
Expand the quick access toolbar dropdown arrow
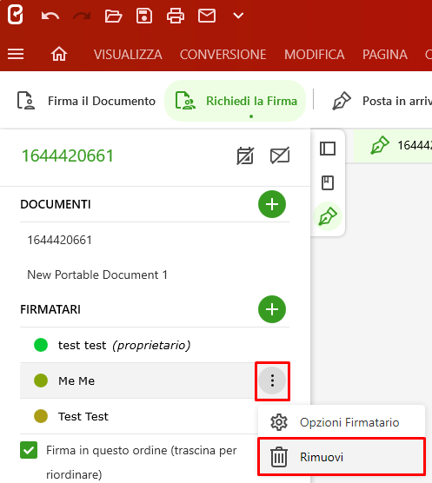point(238,16)
